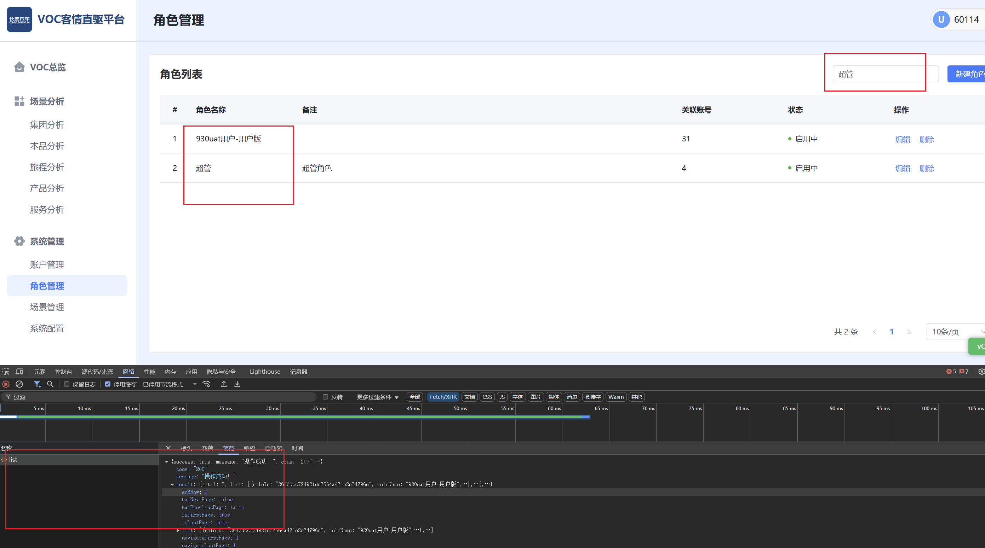Check the 反转 checkbox
The width and height of the screenshot is (985, 548).
coord(325,397)
